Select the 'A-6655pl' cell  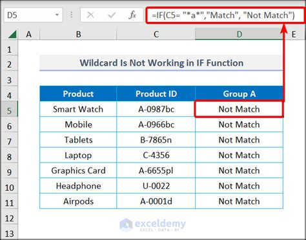pyautogui.click(x=156, y=170)
